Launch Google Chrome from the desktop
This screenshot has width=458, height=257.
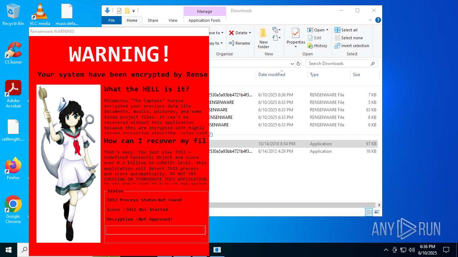point(13,210)
